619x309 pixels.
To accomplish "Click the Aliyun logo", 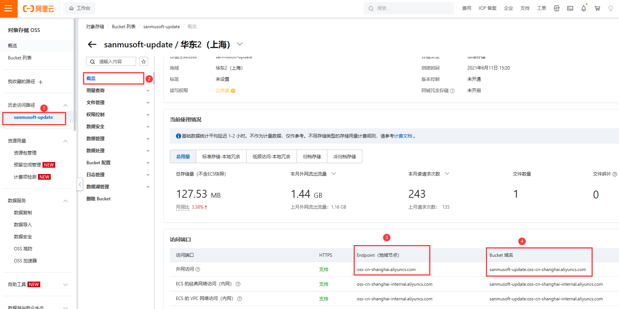I will [38, 8].
